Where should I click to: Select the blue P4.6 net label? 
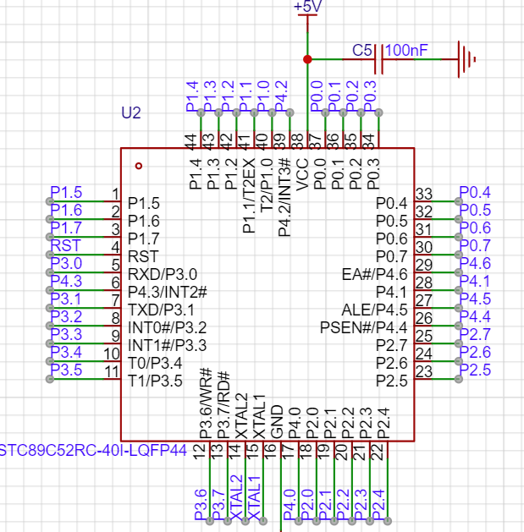click(475, 263)
